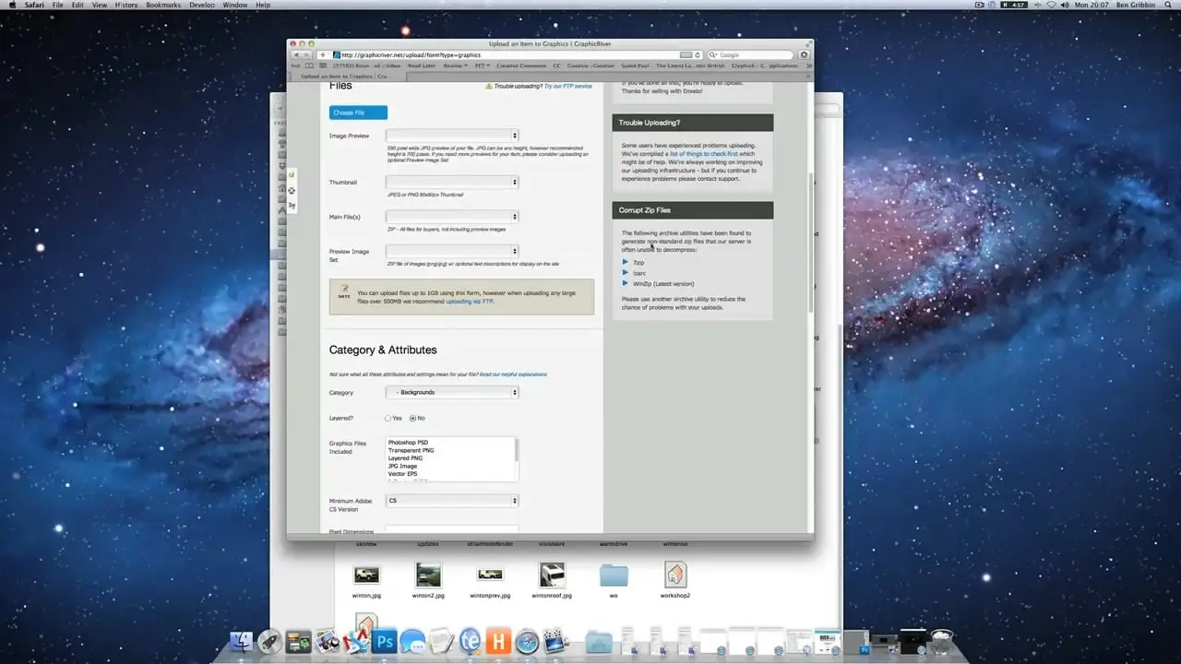Open the blue 'te' app in Dock
This screenshot has height=664, width=1181.
[x=470, y=642]
